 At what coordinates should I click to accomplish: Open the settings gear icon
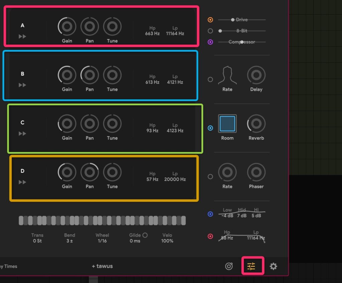pyautogui.click(x=273, y=266)
